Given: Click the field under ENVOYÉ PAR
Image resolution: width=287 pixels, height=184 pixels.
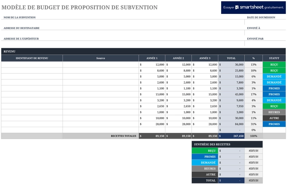Looking at the screenshot, I should pos(265,43).
